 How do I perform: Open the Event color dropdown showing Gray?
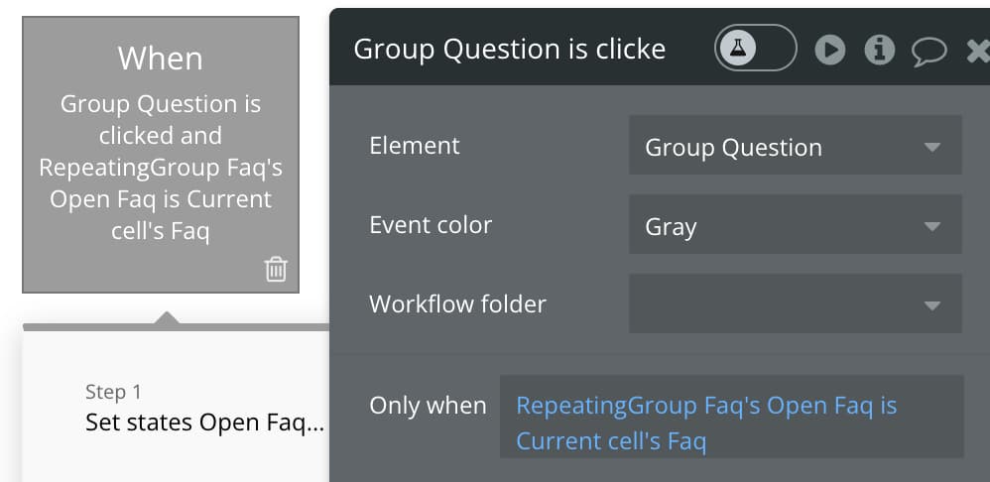[795, 224]
